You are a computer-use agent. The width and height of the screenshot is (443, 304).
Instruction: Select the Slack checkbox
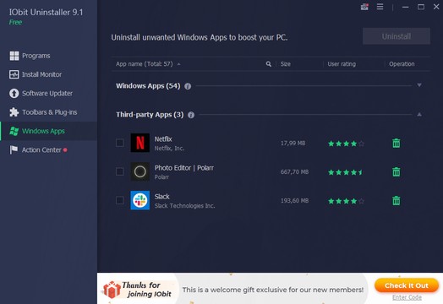click(x=120, y=200)
